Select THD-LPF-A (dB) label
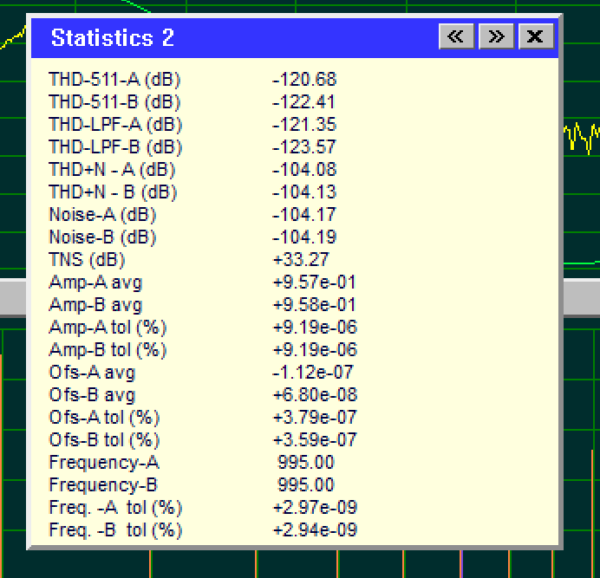This screenshot has height=578, width=600. 115,125
